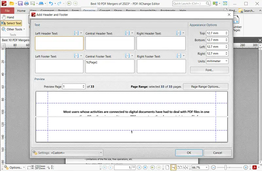Adjust the Right margin with its spinner

coord(226,54)
